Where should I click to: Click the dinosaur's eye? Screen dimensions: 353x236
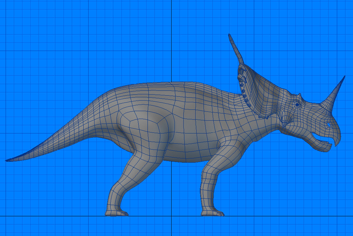pos(297,105)
